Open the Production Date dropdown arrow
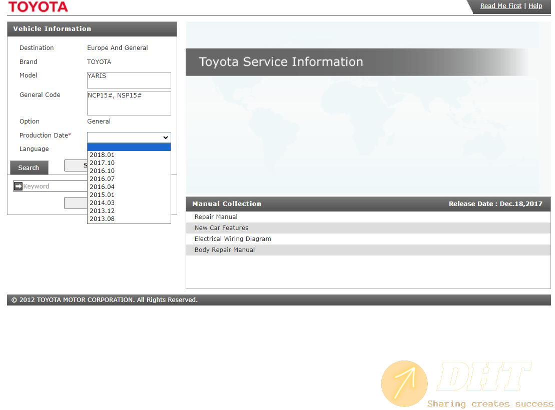 [x=165, y=137]
